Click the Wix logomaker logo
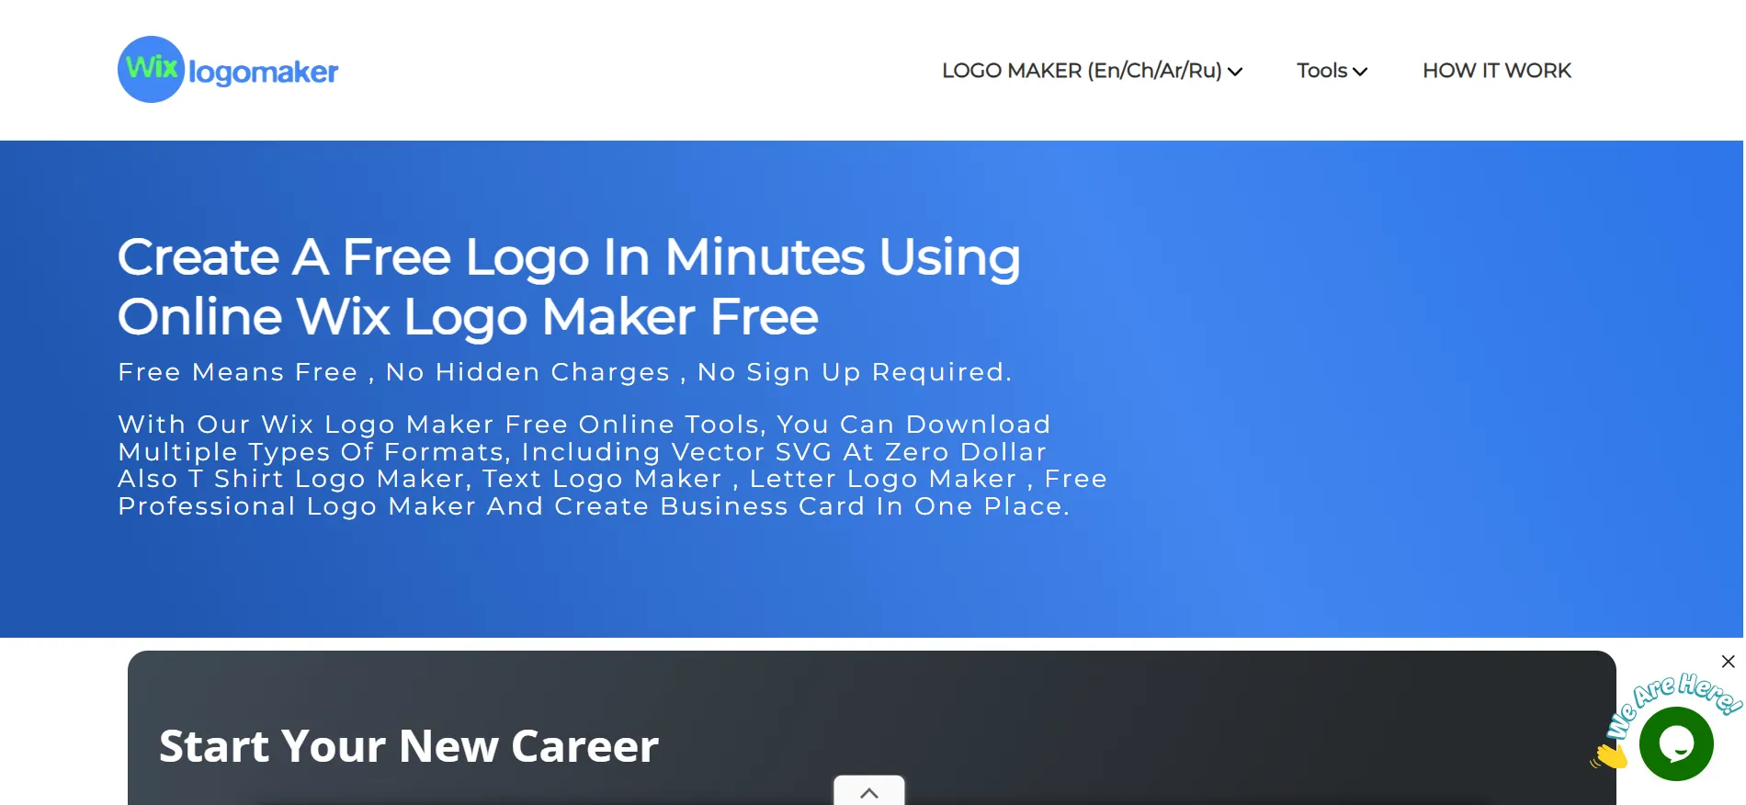1746x805 pixels. pos(228,70)
